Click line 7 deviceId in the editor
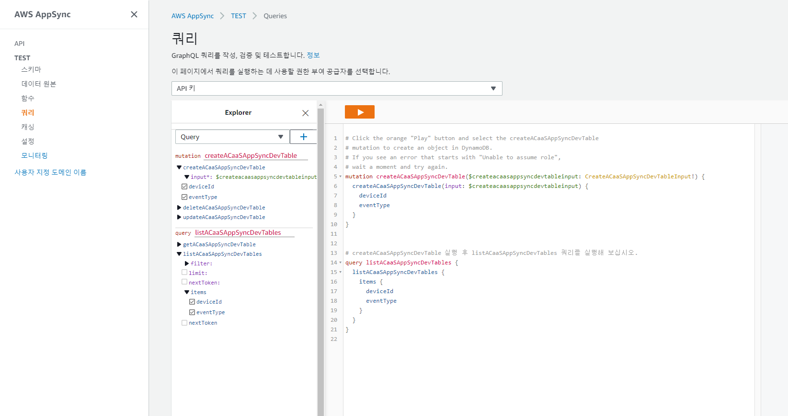Screen dimensions: 788x416 (373, 196)
